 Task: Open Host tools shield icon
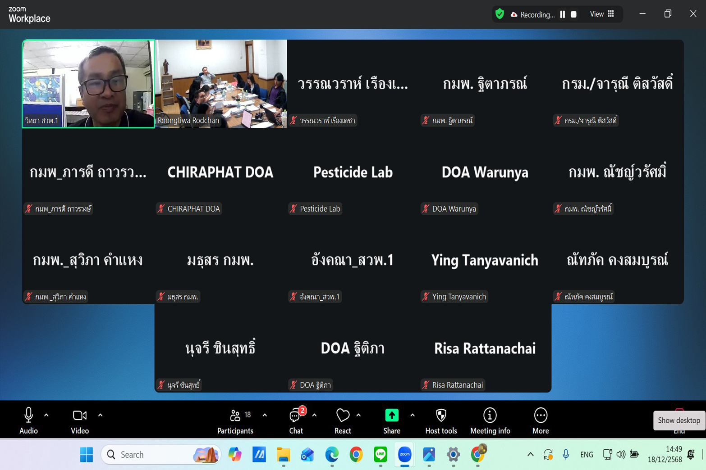pyautogui.click(x=441, y=416)
